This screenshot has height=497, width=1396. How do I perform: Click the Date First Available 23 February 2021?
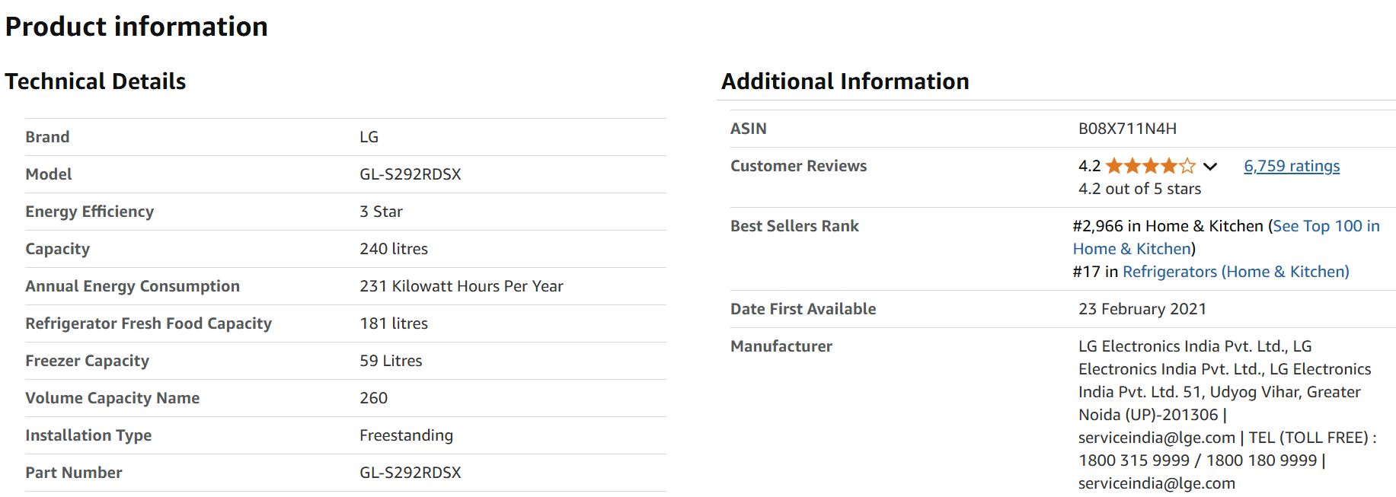pos(1142,309)
